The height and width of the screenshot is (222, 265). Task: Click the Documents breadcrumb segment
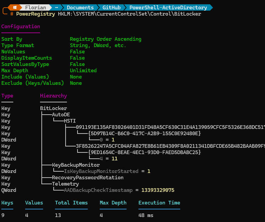80,7
